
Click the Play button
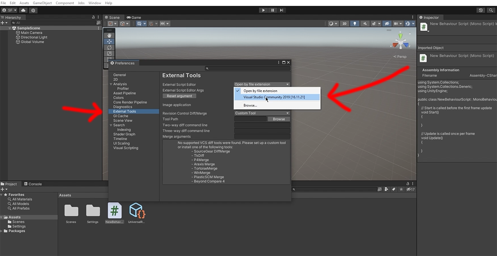(x=263, y=10)
